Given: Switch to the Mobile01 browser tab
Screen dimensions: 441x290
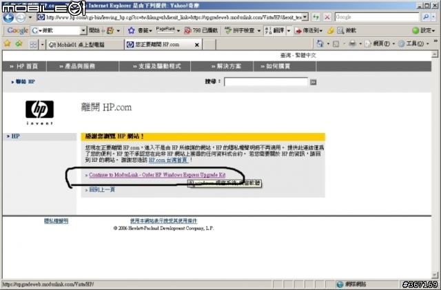Looking at the screenshot, I should pos(85,45).
